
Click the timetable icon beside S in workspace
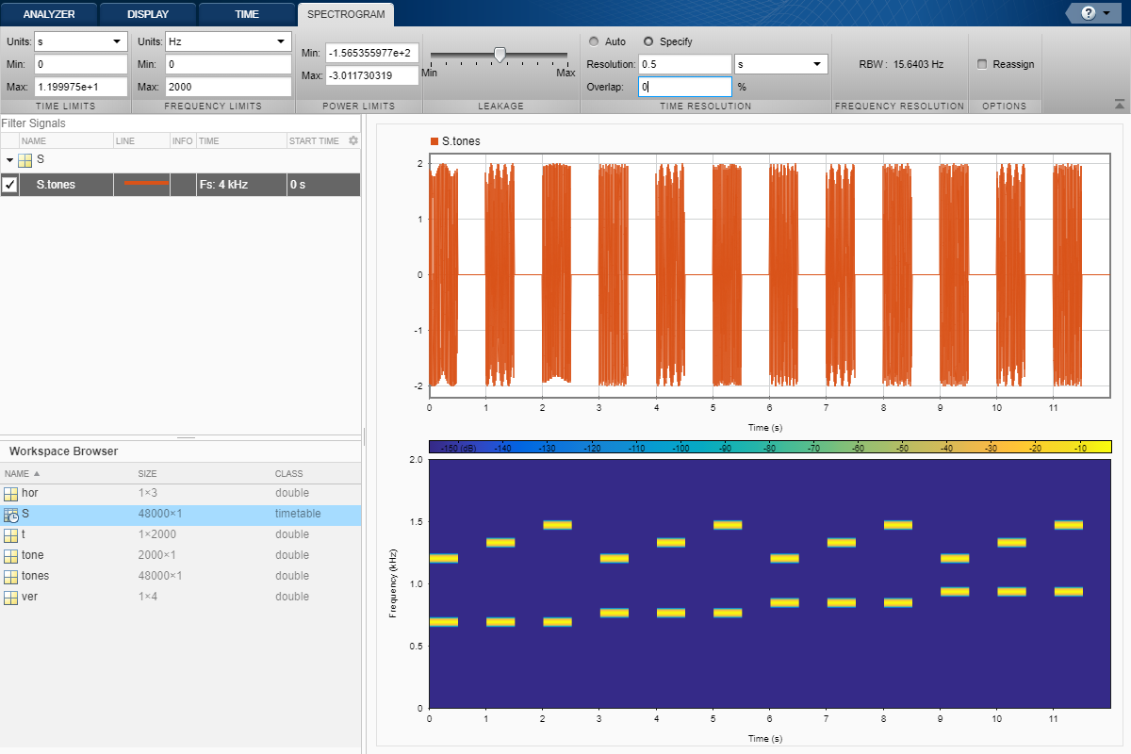coord(11,515)
